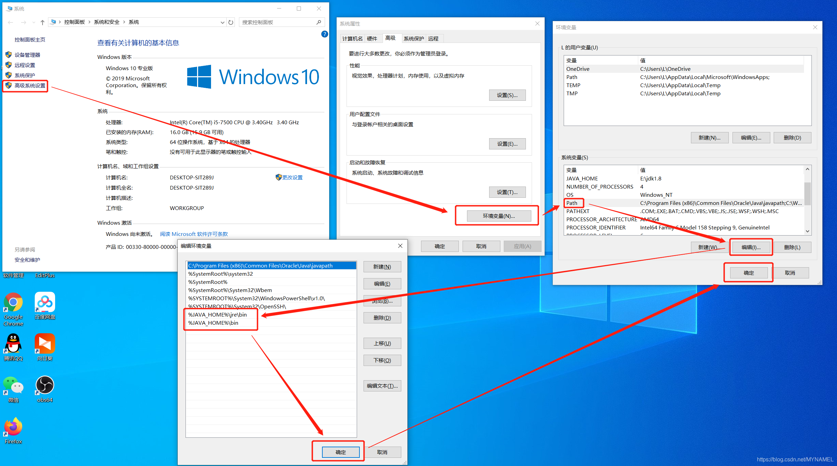Expand the address bar history dropdown
This screenshot has height=466, width=837.
(x=222, y=22)
